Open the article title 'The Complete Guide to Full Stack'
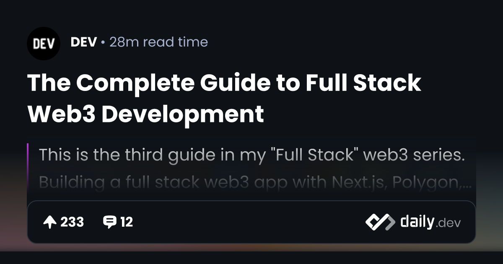Viewport: 503px width, 264px height. [224, 83]
